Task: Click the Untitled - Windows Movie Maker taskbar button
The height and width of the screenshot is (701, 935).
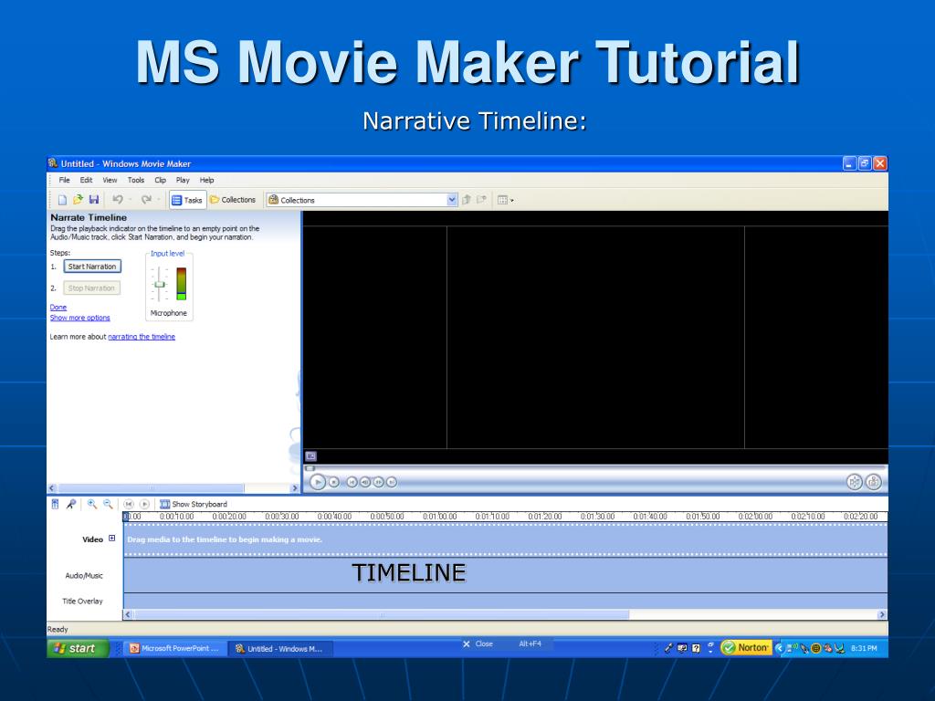Action: pos(279,649)
